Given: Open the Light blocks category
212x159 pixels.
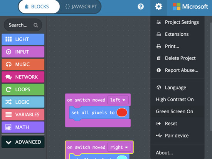Looking at the screenshot, I should point(23,39).
